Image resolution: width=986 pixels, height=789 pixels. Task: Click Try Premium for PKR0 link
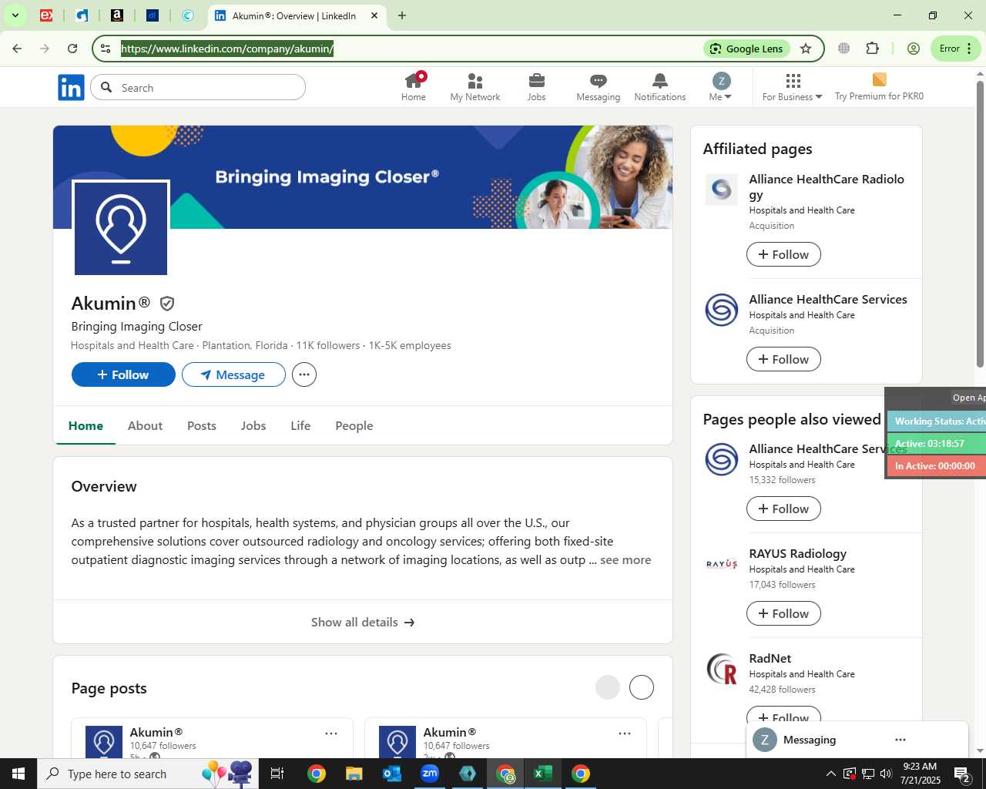tap(879, 87)
